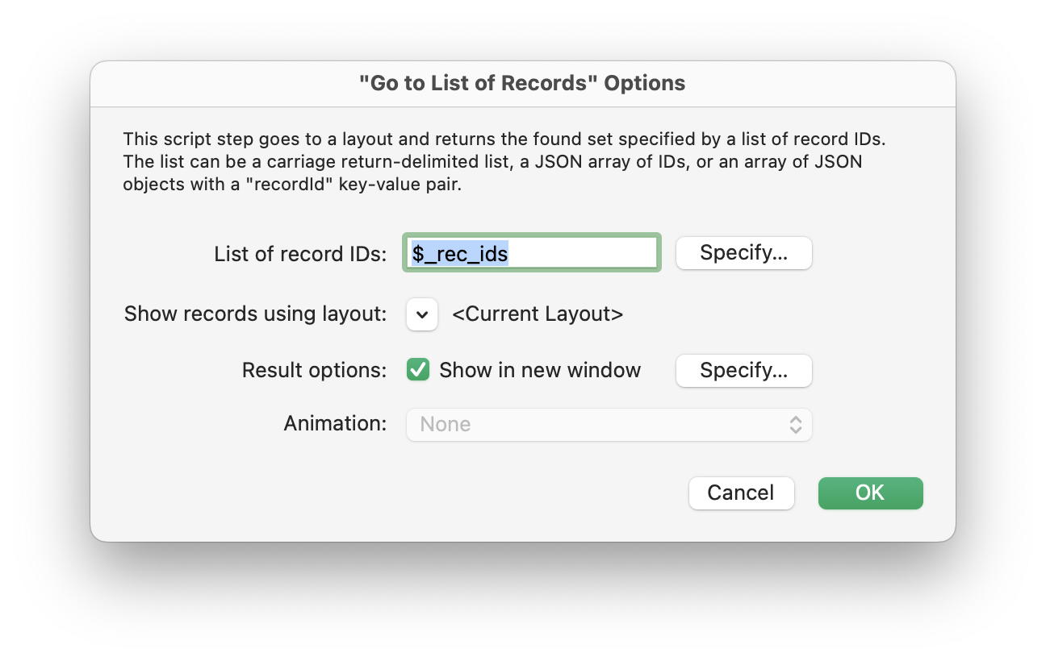Click the "Result options:" label

pos(314,371)
